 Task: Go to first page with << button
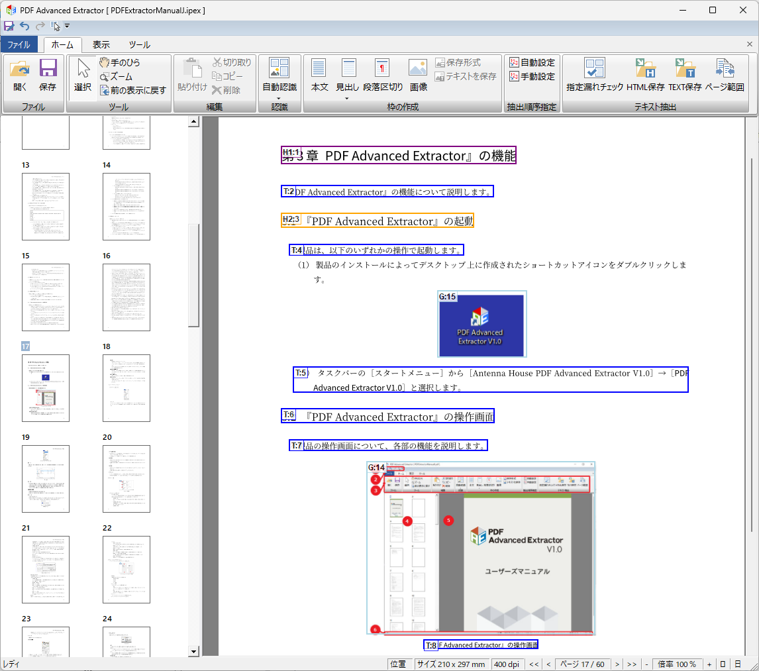534,664
